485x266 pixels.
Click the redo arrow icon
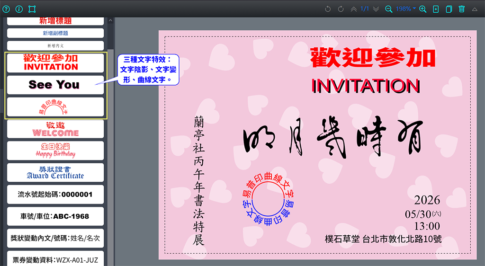click(341, 9)
